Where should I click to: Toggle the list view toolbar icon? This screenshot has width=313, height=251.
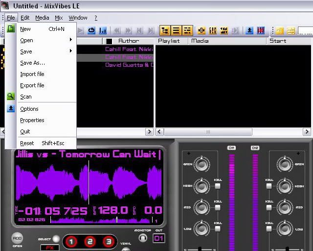176,30
